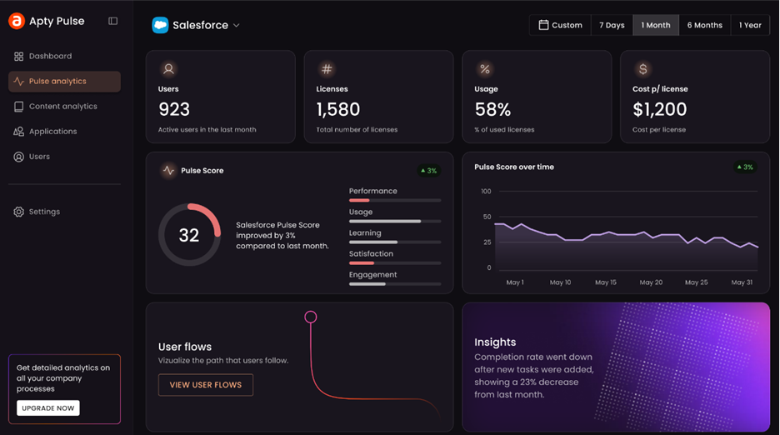The image size is (780, 435).
Task: Click the percent icon on Usage card
Action: coord(485,69)
